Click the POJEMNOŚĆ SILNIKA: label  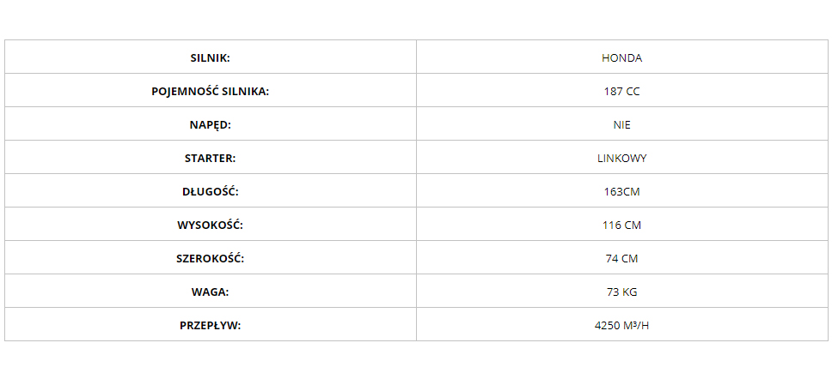pyautogui.click(x=210, y=91)
